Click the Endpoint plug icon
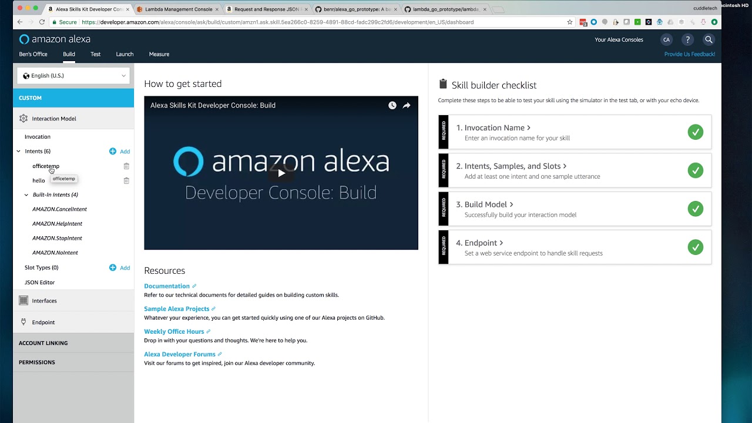Screen dimensions: 752x423 click(23, 322)
